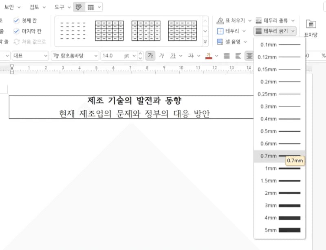Open the 표 채우기 table fill tool
Image resolution: width=326 pixels, height=250 pixels.
(229, 20)
